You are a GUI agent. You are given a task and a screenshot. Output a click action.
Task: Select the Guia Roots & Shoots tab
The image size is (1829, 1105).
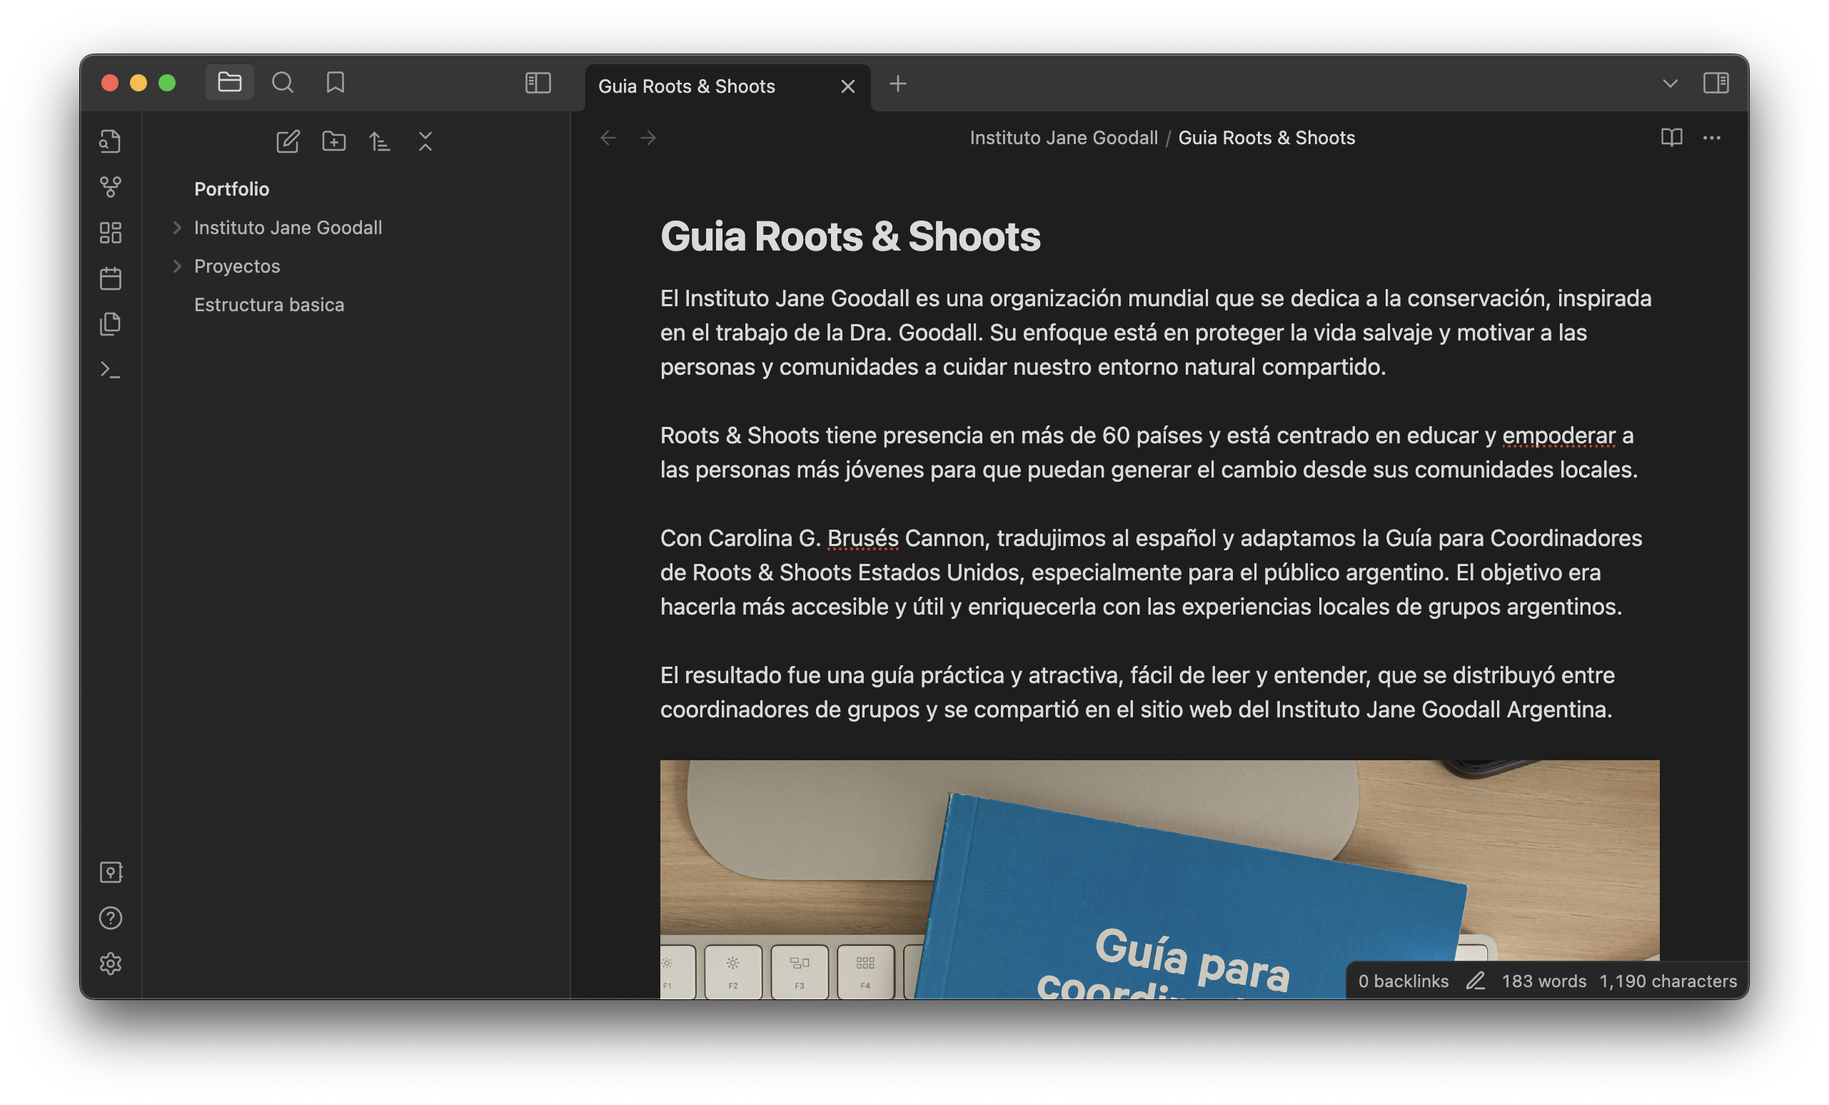coord(686,87)
